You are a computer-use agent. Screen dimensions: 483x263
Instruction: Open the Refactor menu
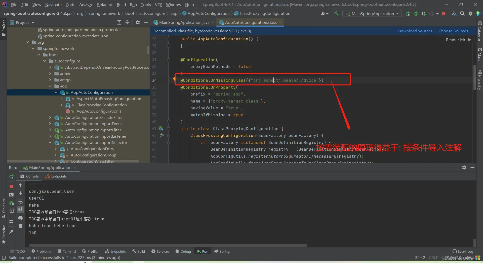(105, 5)
